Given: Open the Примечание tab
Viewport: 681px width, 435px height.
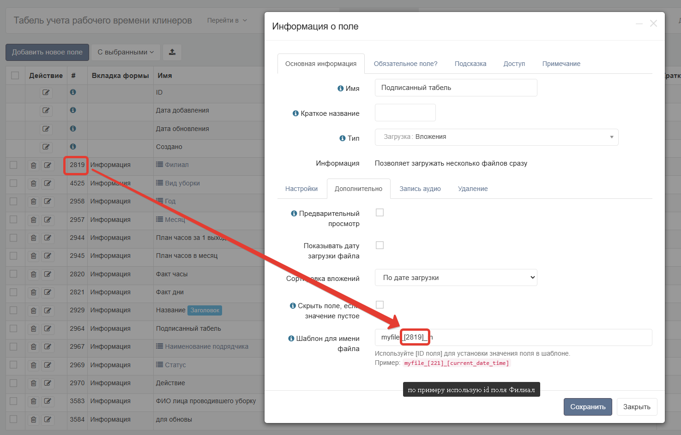Looking at the screenshot, I should pos(561,64).
